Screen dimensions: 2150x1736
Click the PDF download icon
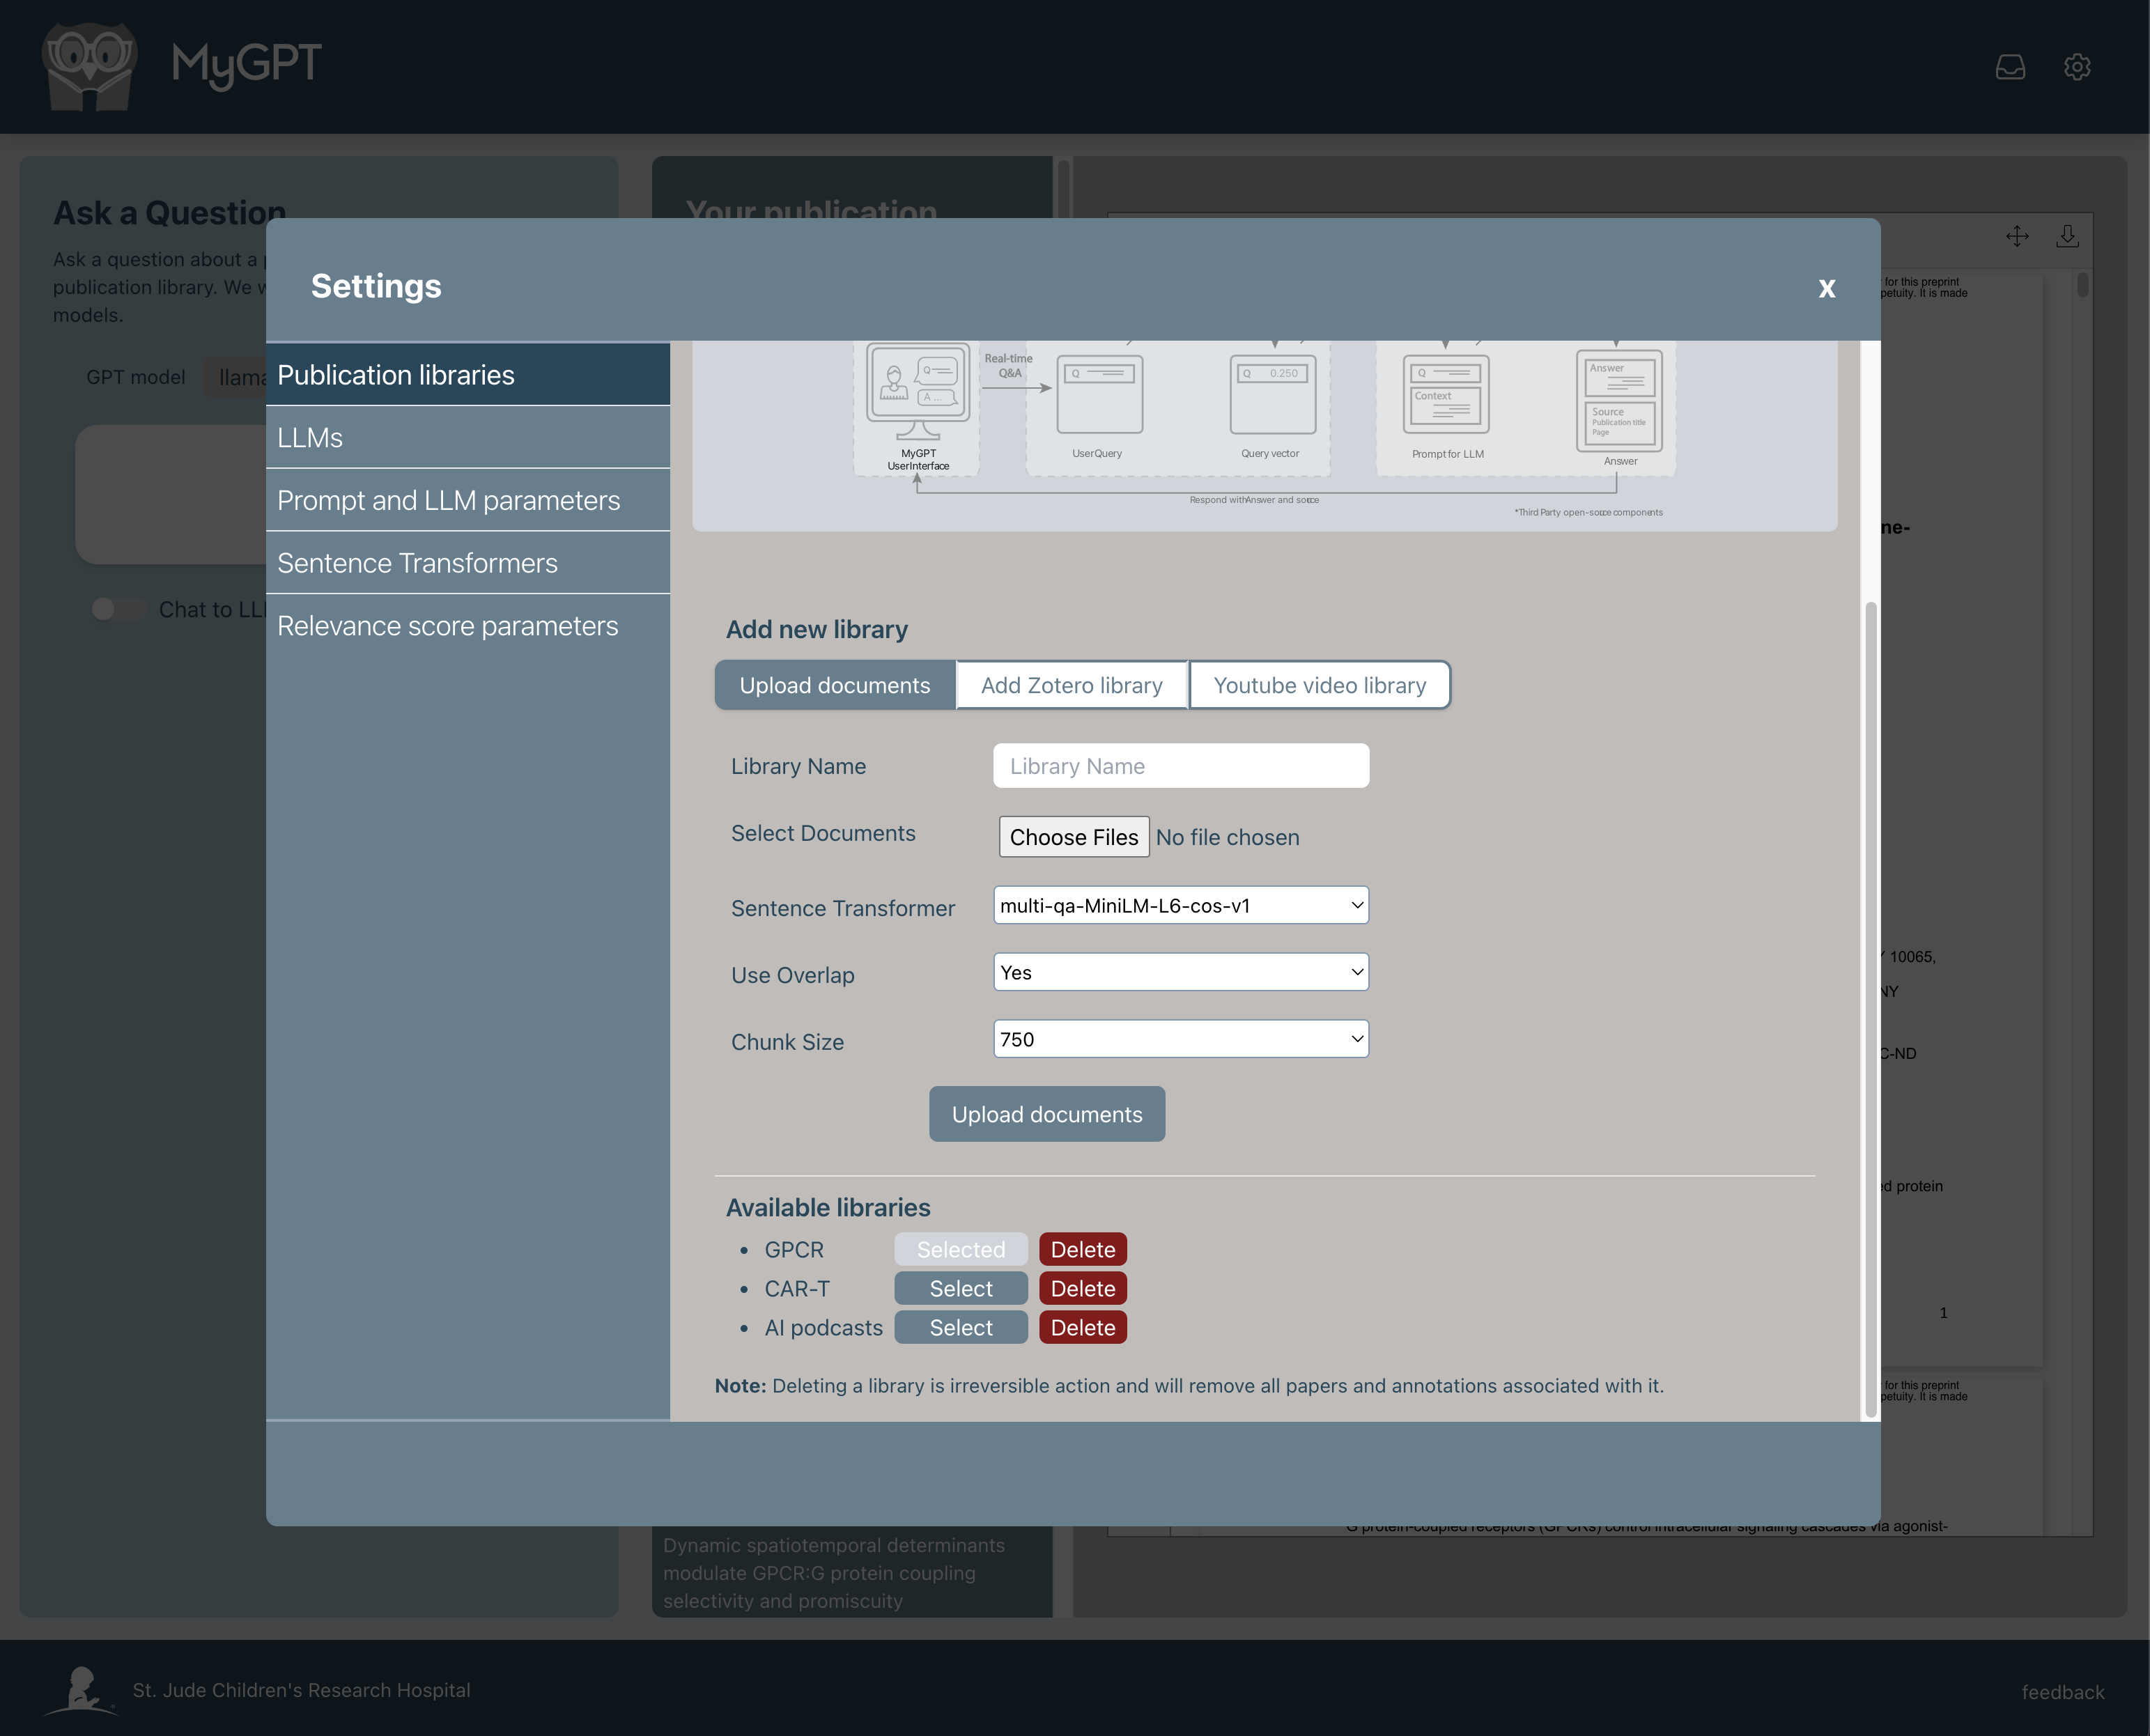click(2067, 236)
